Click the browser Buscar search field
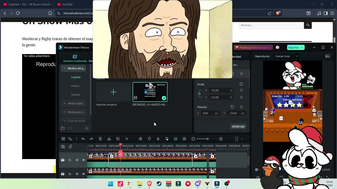 coord(271,25)
